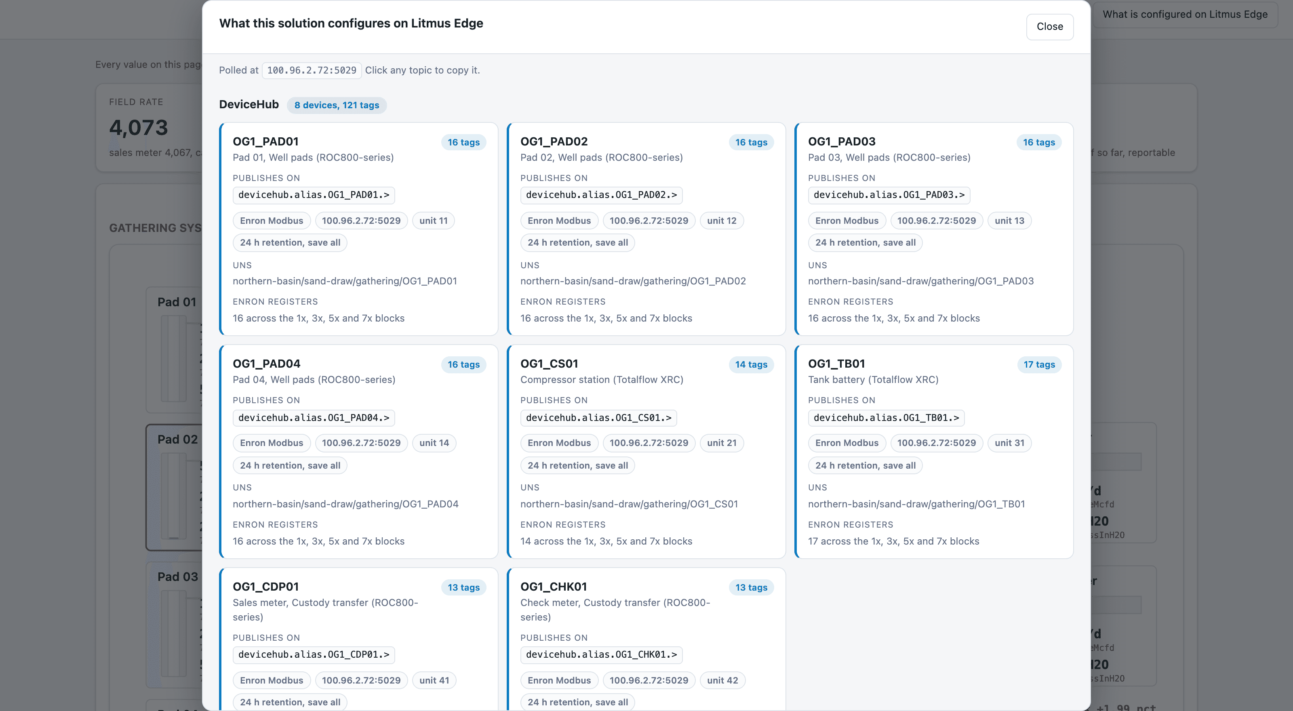Click 'Compressor station (Totalflow XRC)' description
Screen dimensions: 1293x711
601,379
